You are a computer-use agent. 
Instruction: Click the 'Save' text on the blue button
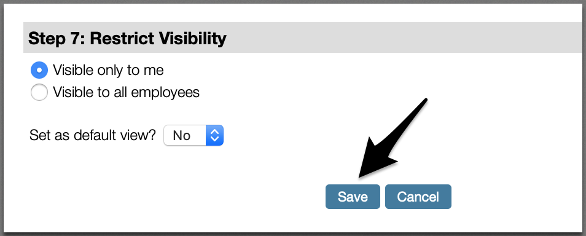pos(353,197)
